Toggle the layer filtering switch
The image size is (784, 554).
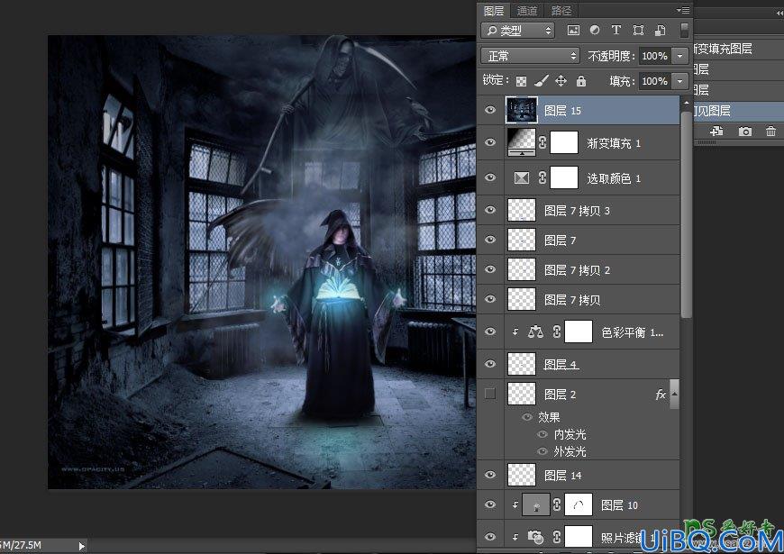pos(685,31)
